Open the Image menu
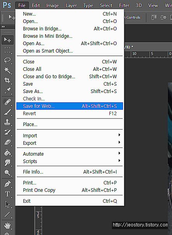 pos(53,5)
